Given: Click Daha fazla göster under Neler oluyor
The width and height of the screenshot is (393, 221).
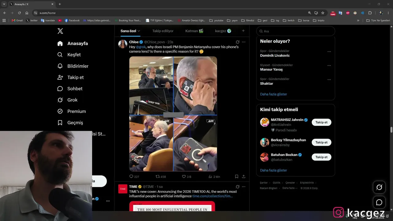Looking at the screenshot, I should 274,94.
